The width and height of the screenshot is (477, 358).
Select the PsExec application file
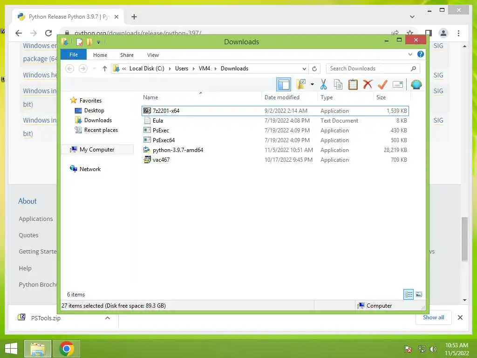275,131
